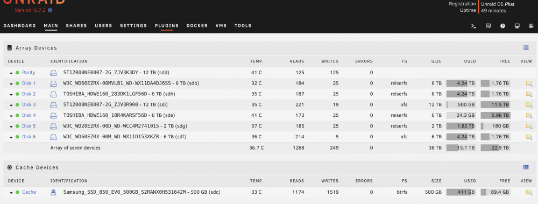
Task: Click the Cache Devices section icon
Action: point(9,167)
